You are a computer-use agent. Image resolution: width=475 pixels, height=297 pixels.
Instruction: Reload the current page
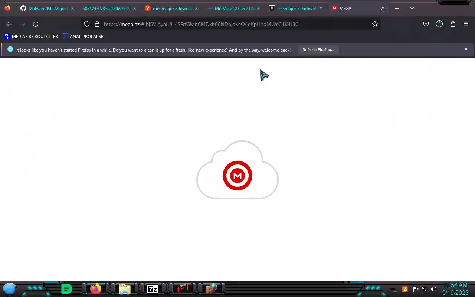36,24
